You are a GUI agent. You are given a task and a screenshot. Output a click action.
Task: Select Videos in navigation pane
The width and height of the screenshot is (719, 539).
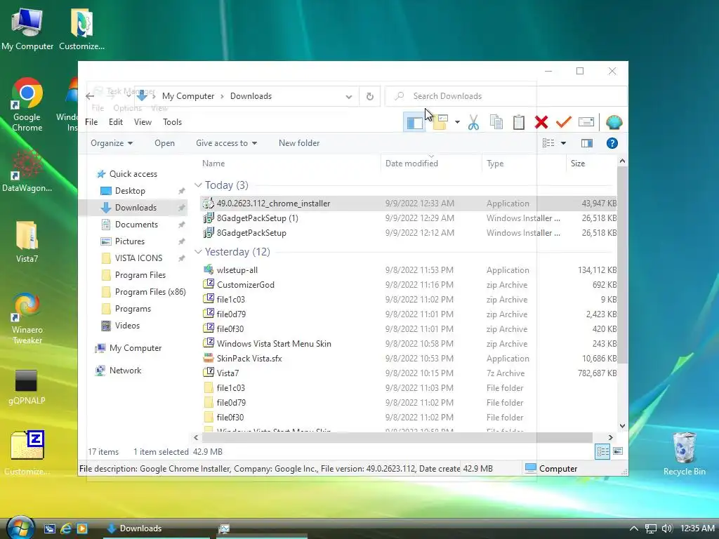pos(127,326)
